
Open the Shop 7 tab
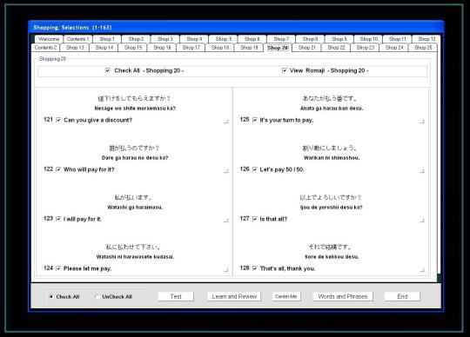point(281,39)
